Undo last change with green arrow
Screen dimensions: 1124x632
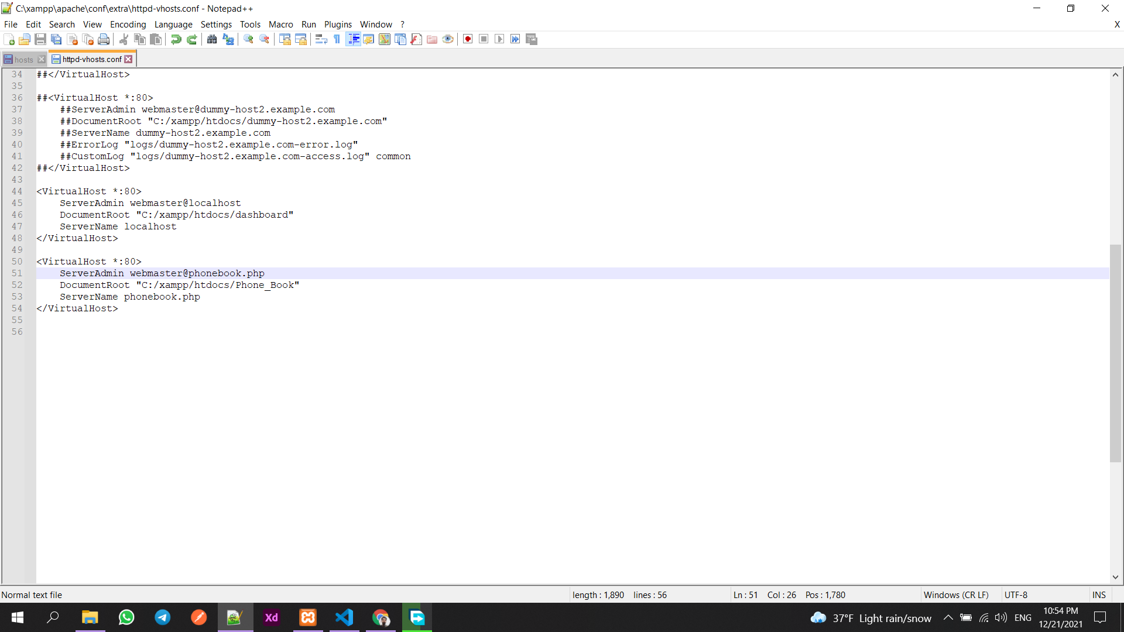pyautogui.click(x=176, y=39)
